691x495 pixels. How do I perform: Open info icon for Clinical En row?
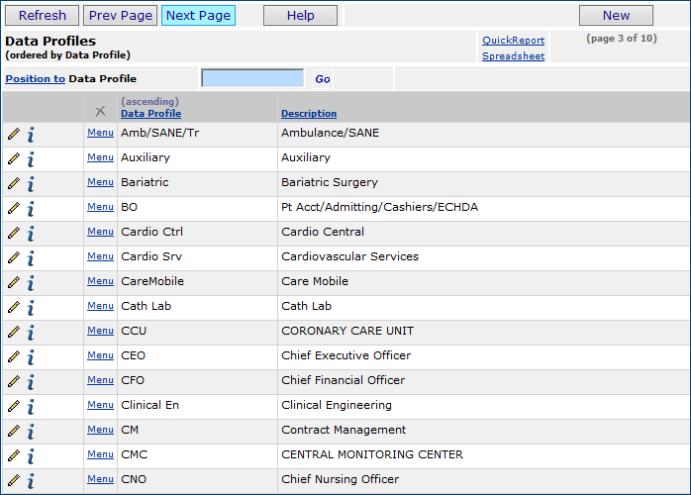31,406
